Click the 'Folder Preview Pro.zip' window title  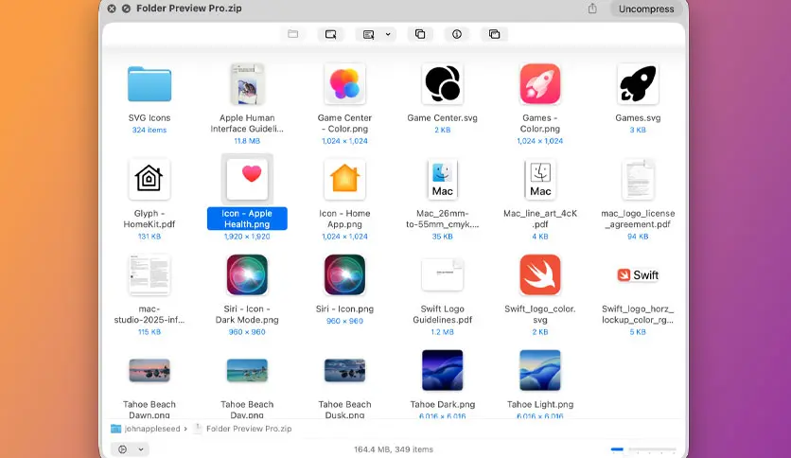coord(189,9)
